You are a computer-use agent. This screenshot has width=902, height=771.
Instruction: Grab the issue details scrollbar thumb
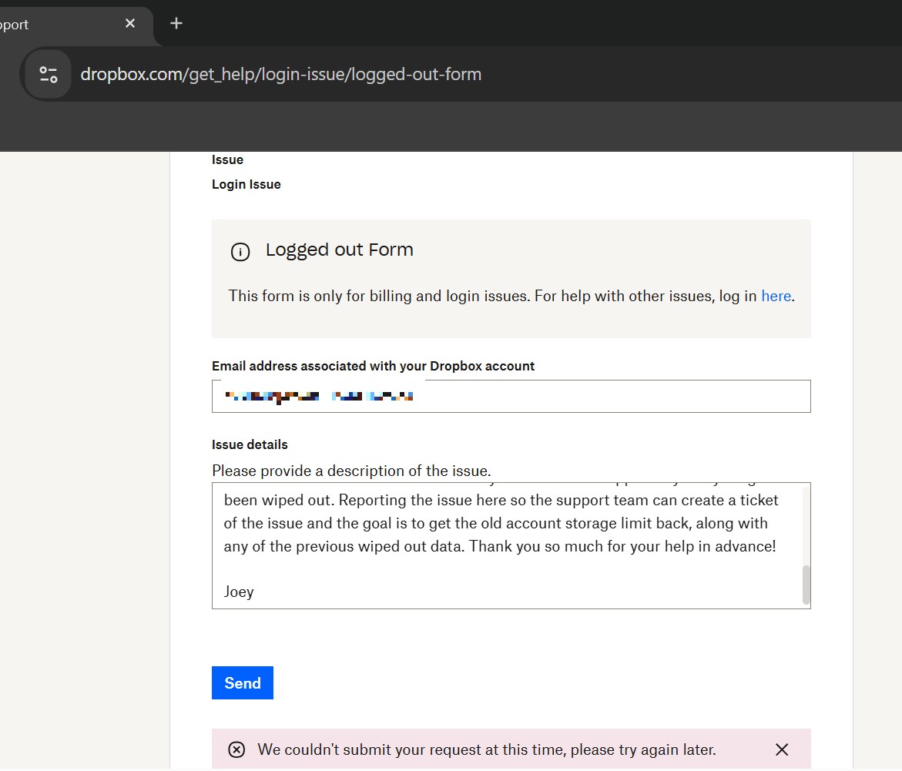[806, 585]
